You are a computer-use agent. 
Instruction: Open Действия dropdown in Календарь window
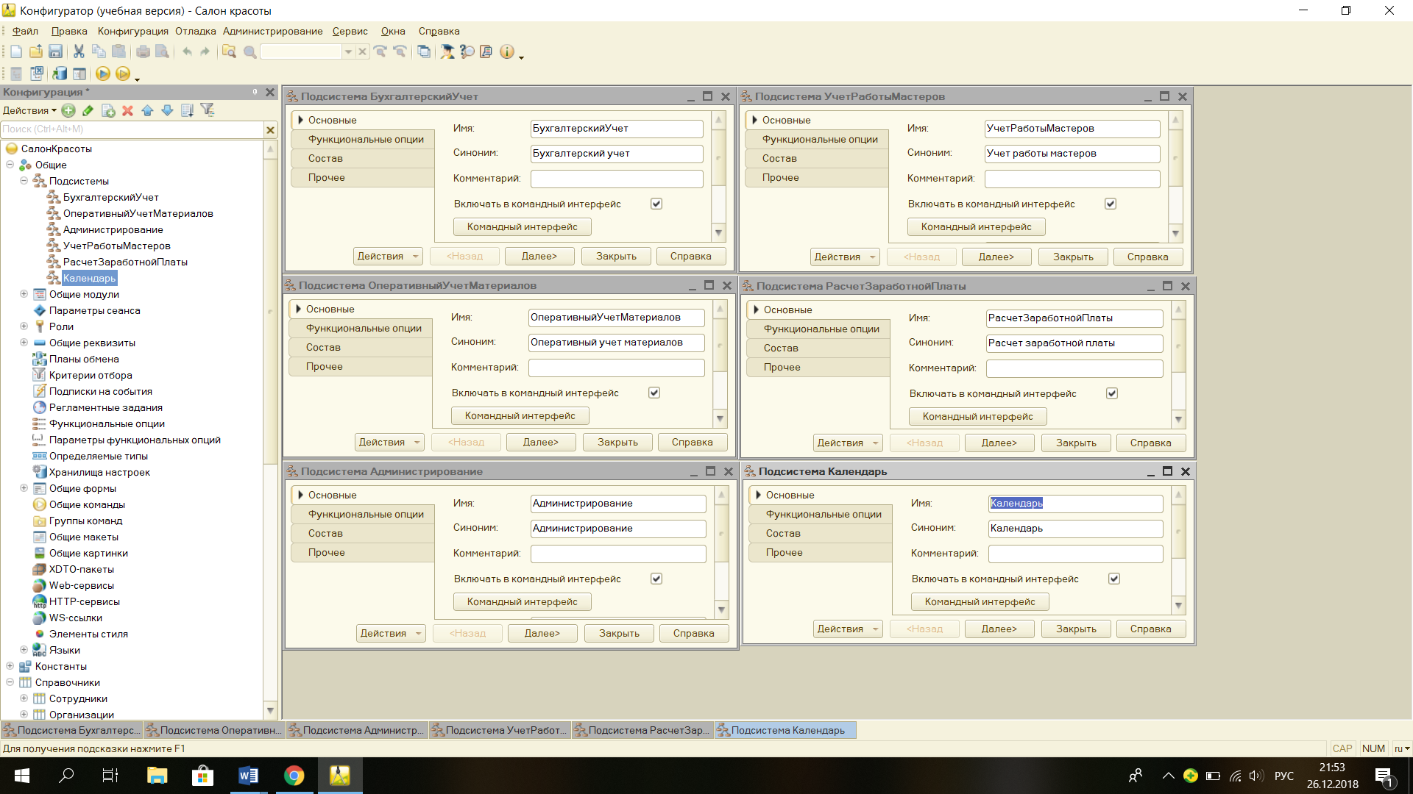click(x=848, y=629)
